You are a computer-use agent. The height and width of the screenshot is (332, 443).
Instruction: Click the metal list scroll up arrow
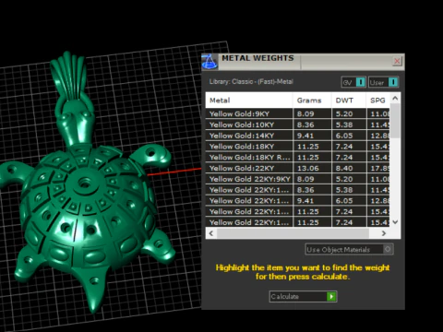(x=395, y=99)
